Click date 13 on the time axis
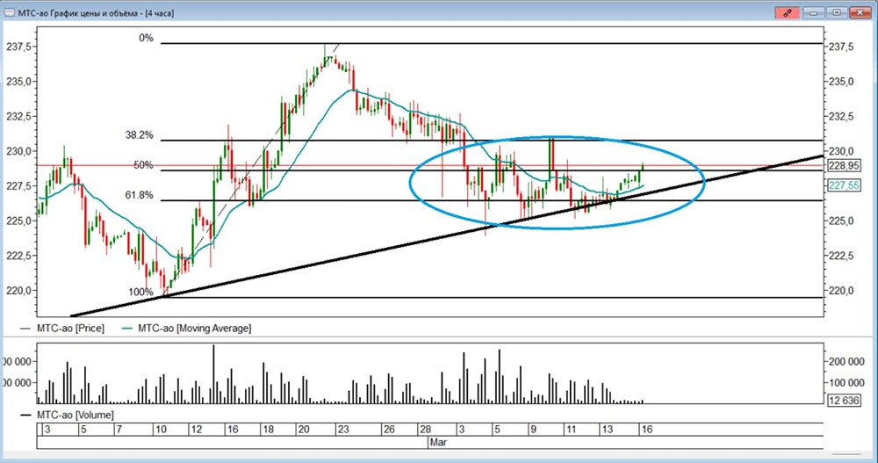 click(608, 430)
